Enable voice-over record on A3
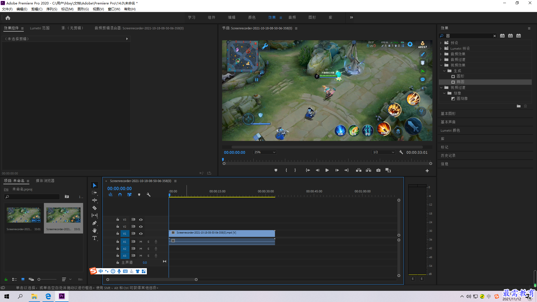The width and height of the screenshot is (537, 302). (156, 256)
